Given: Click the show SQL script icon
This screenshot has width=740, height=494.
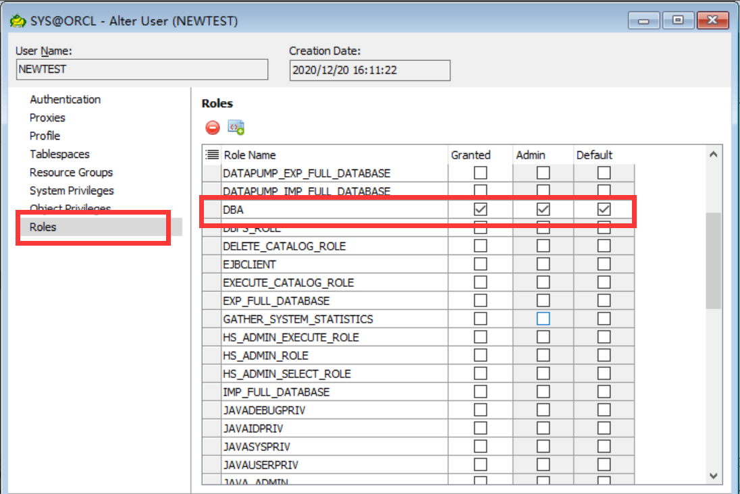Looking at the screenshot, I should tap(236, 128).
